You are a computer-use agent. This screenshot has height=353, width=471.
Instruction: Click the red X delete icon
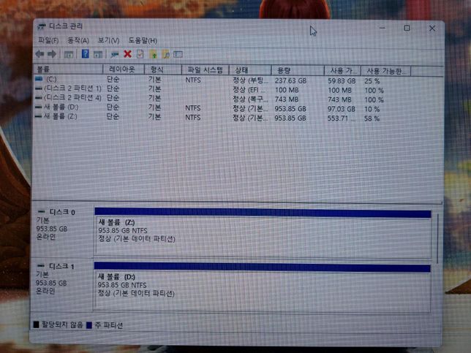click(x=127, y=54)
